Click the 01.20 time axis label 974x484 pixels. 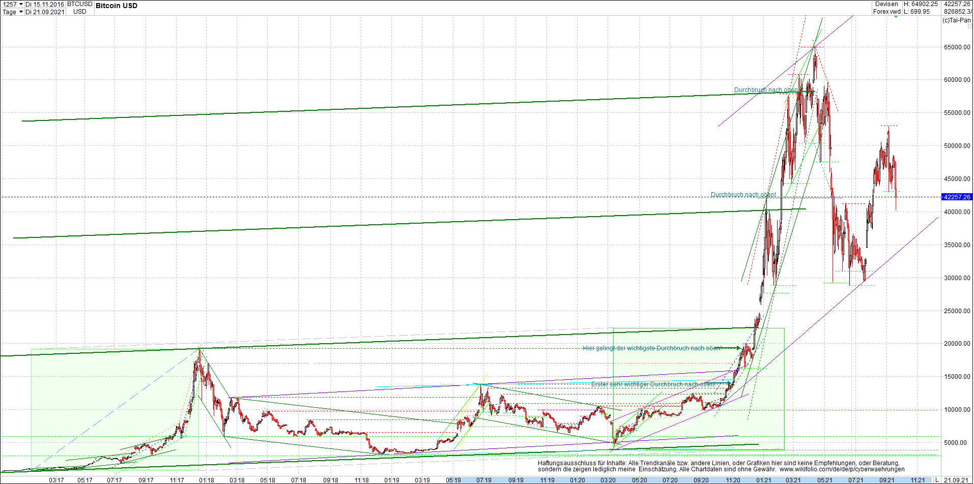(x=577, y=480)
